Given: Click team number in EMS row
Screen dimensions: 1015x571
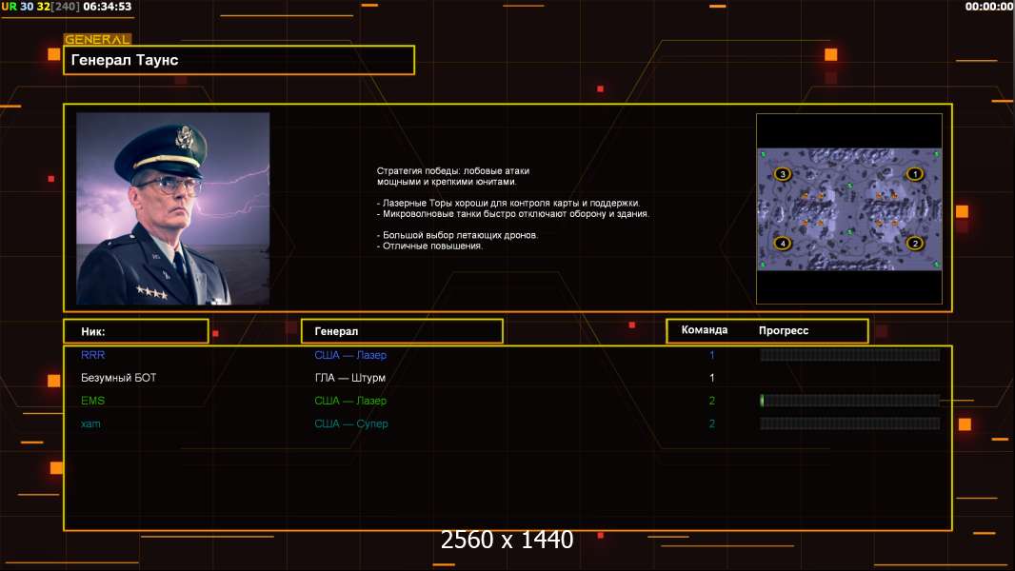Looking at the screenshot, I should [711, 401].
